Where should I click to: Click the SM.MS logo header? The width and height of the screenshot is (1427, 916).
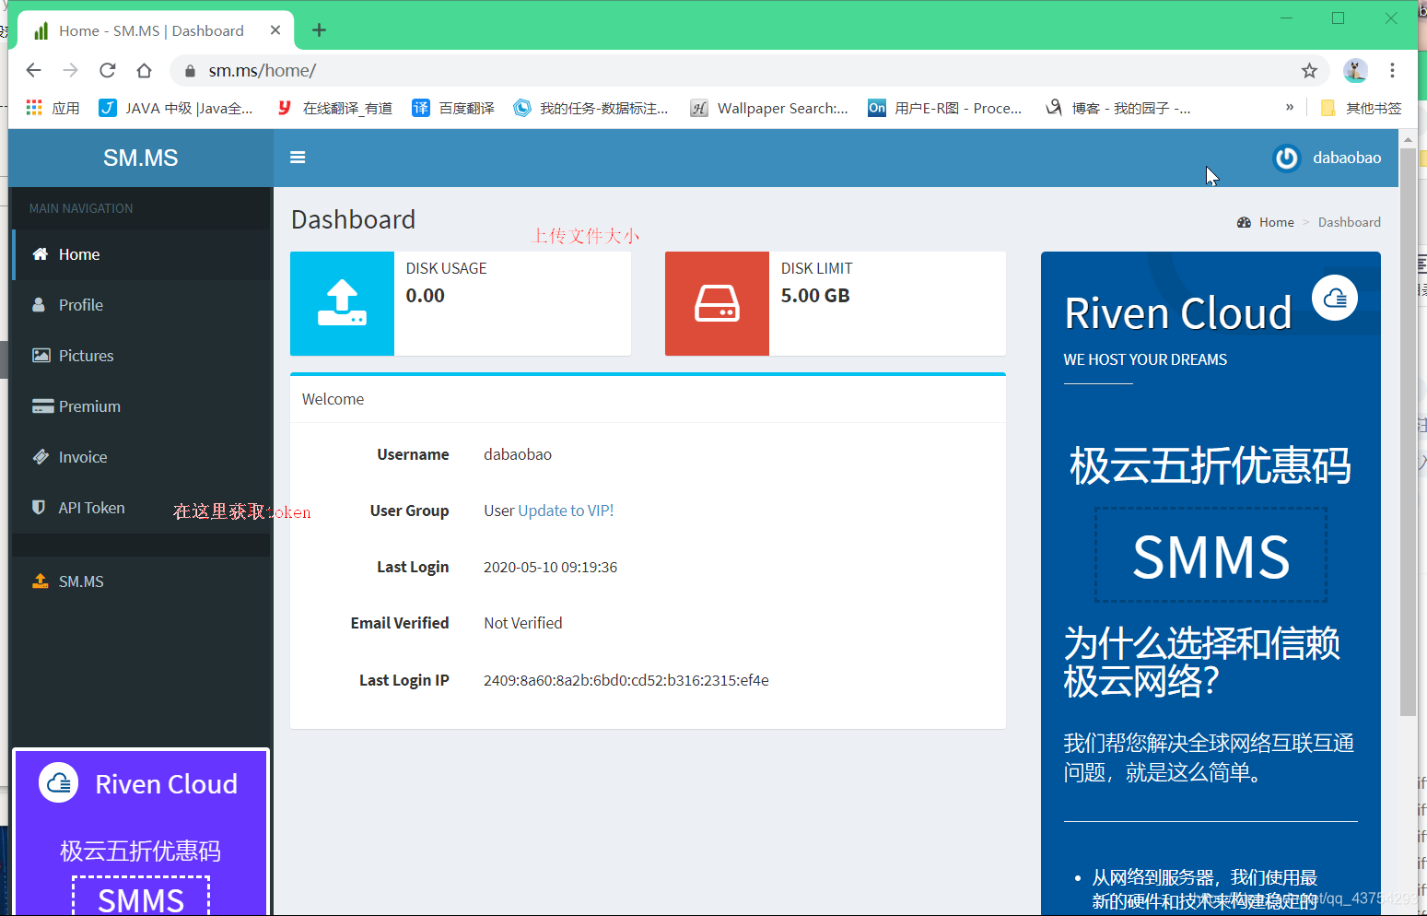tap(141, 158)
